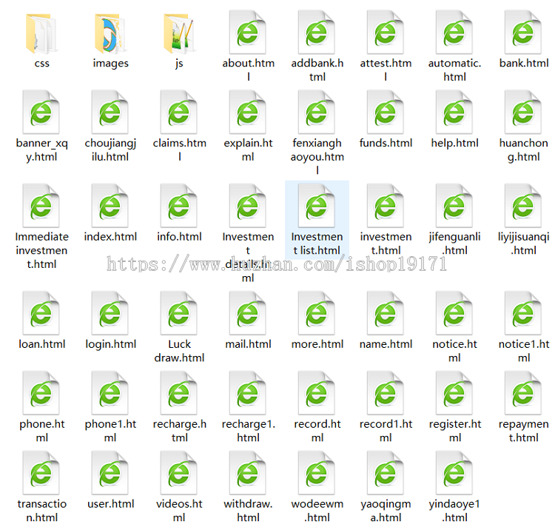Select the more.html file icon
Image resolution: width=555 pixels, height=524 pixels.
[317, 313]
